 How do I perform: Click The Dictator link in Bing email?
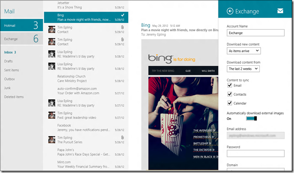[x=204, y=150]
